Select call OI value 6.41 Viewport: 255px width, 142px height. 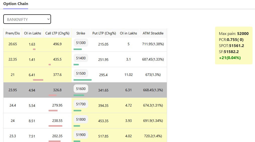32,75
